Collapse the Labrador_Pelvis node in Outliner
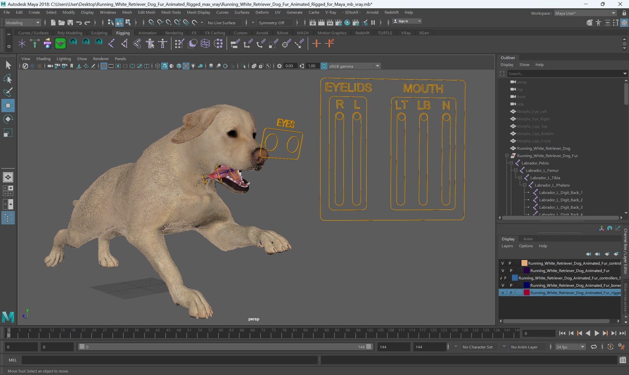Screen dimensions: 629x375 click(511, 163)
